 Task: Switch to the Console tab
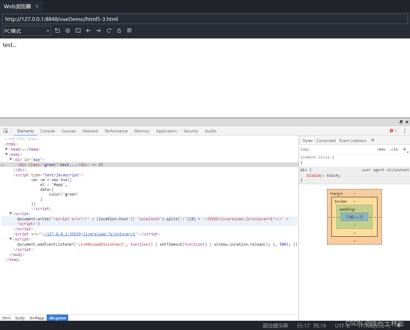click(48, 131)
